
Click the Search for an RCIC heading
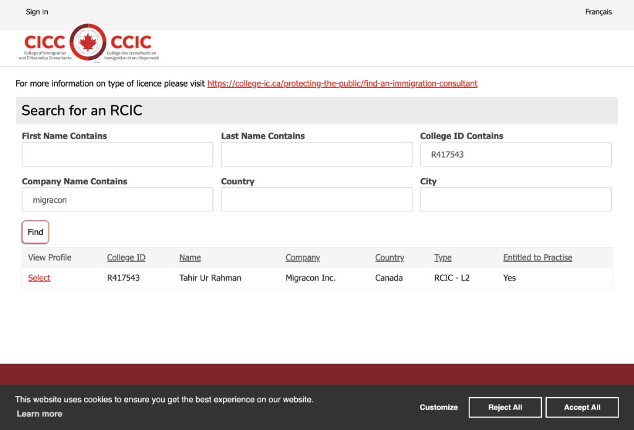pyautogui.click(x=82, y=110)
